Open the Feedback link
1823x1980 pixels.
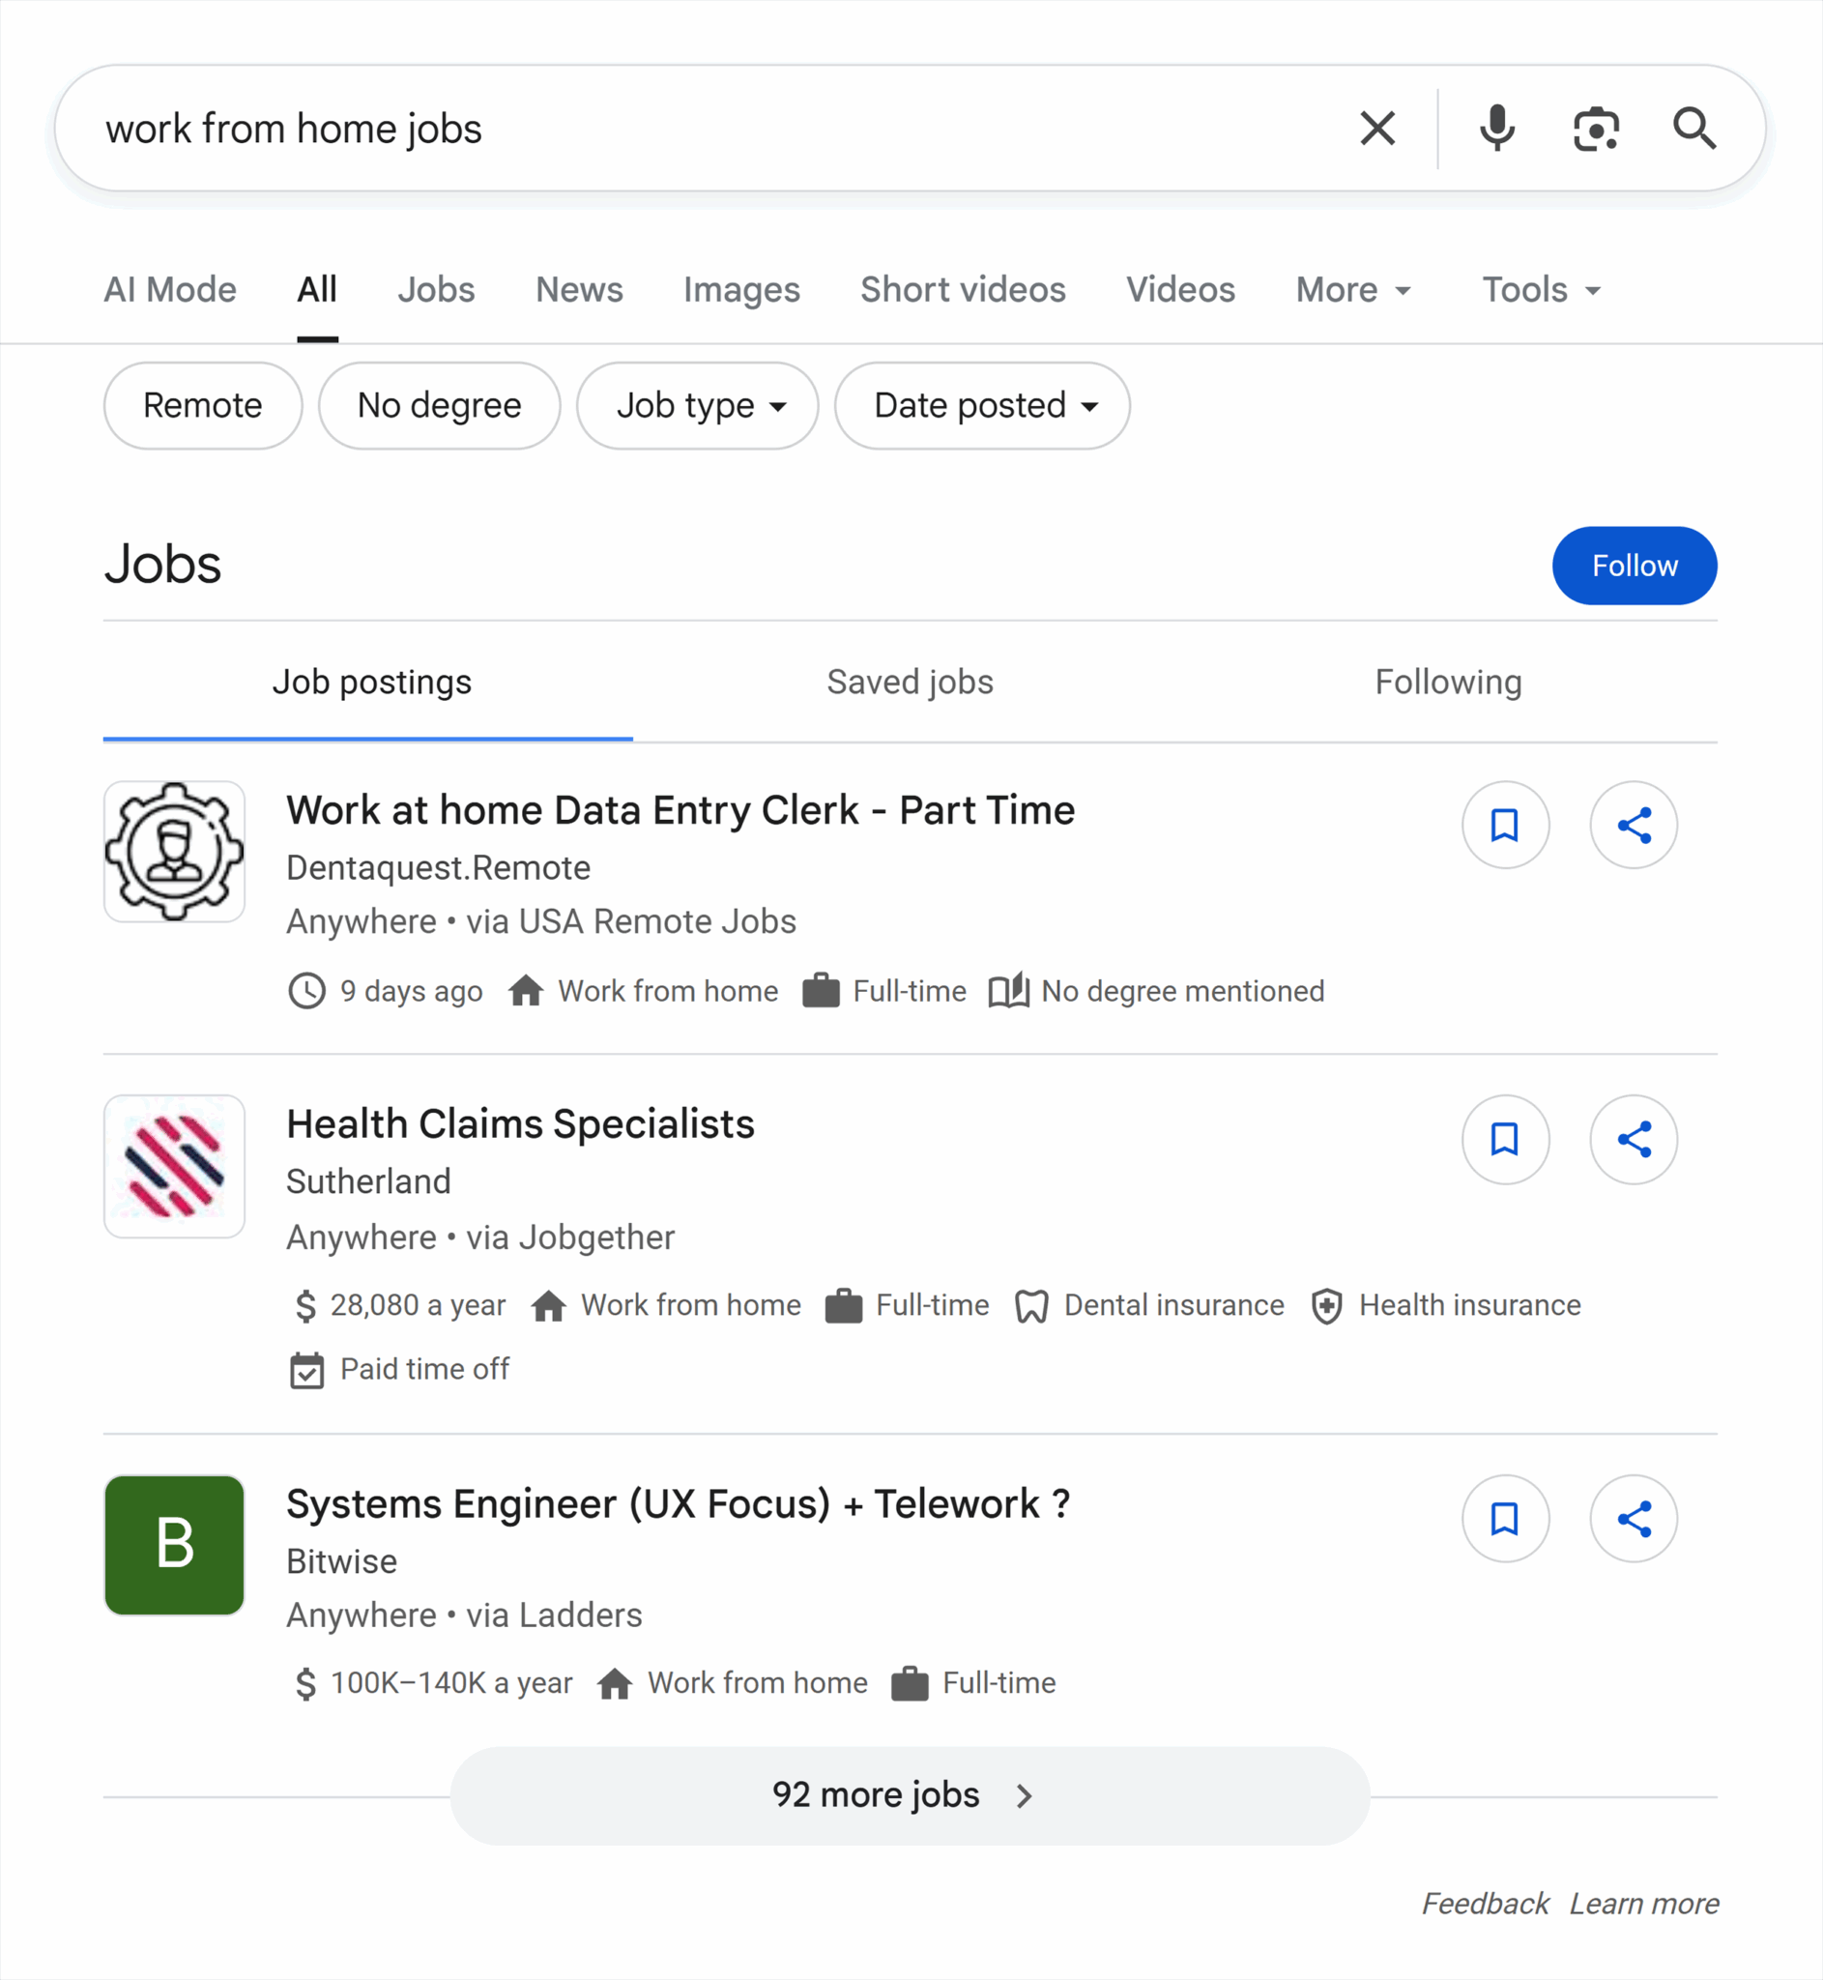[x=1485, y=1903]
